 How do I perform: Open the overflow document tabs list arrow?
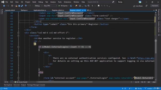click(154, 10)
